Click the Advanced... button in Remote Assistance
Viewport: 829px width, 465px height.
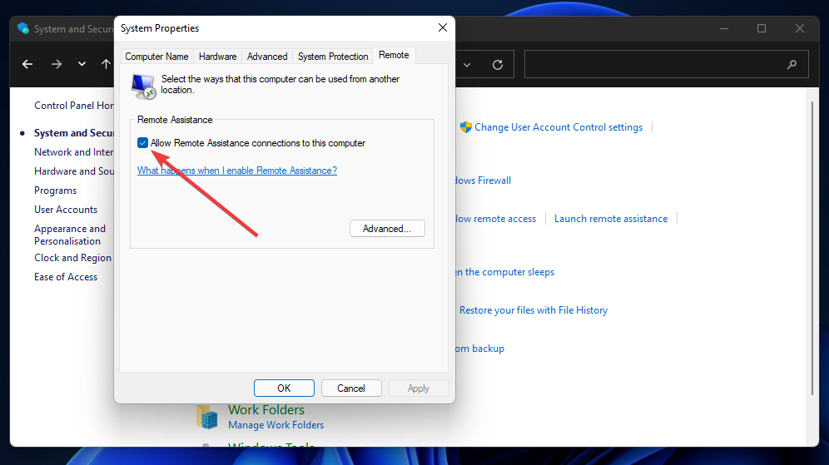(387, 228)
